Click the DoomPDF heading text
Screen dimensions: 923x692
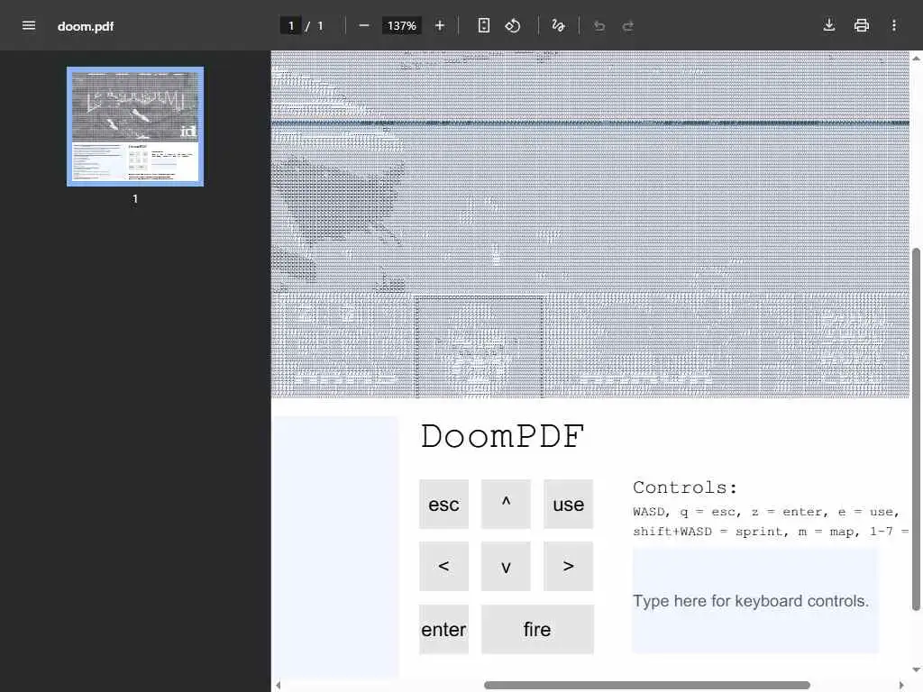click(502, 436)
